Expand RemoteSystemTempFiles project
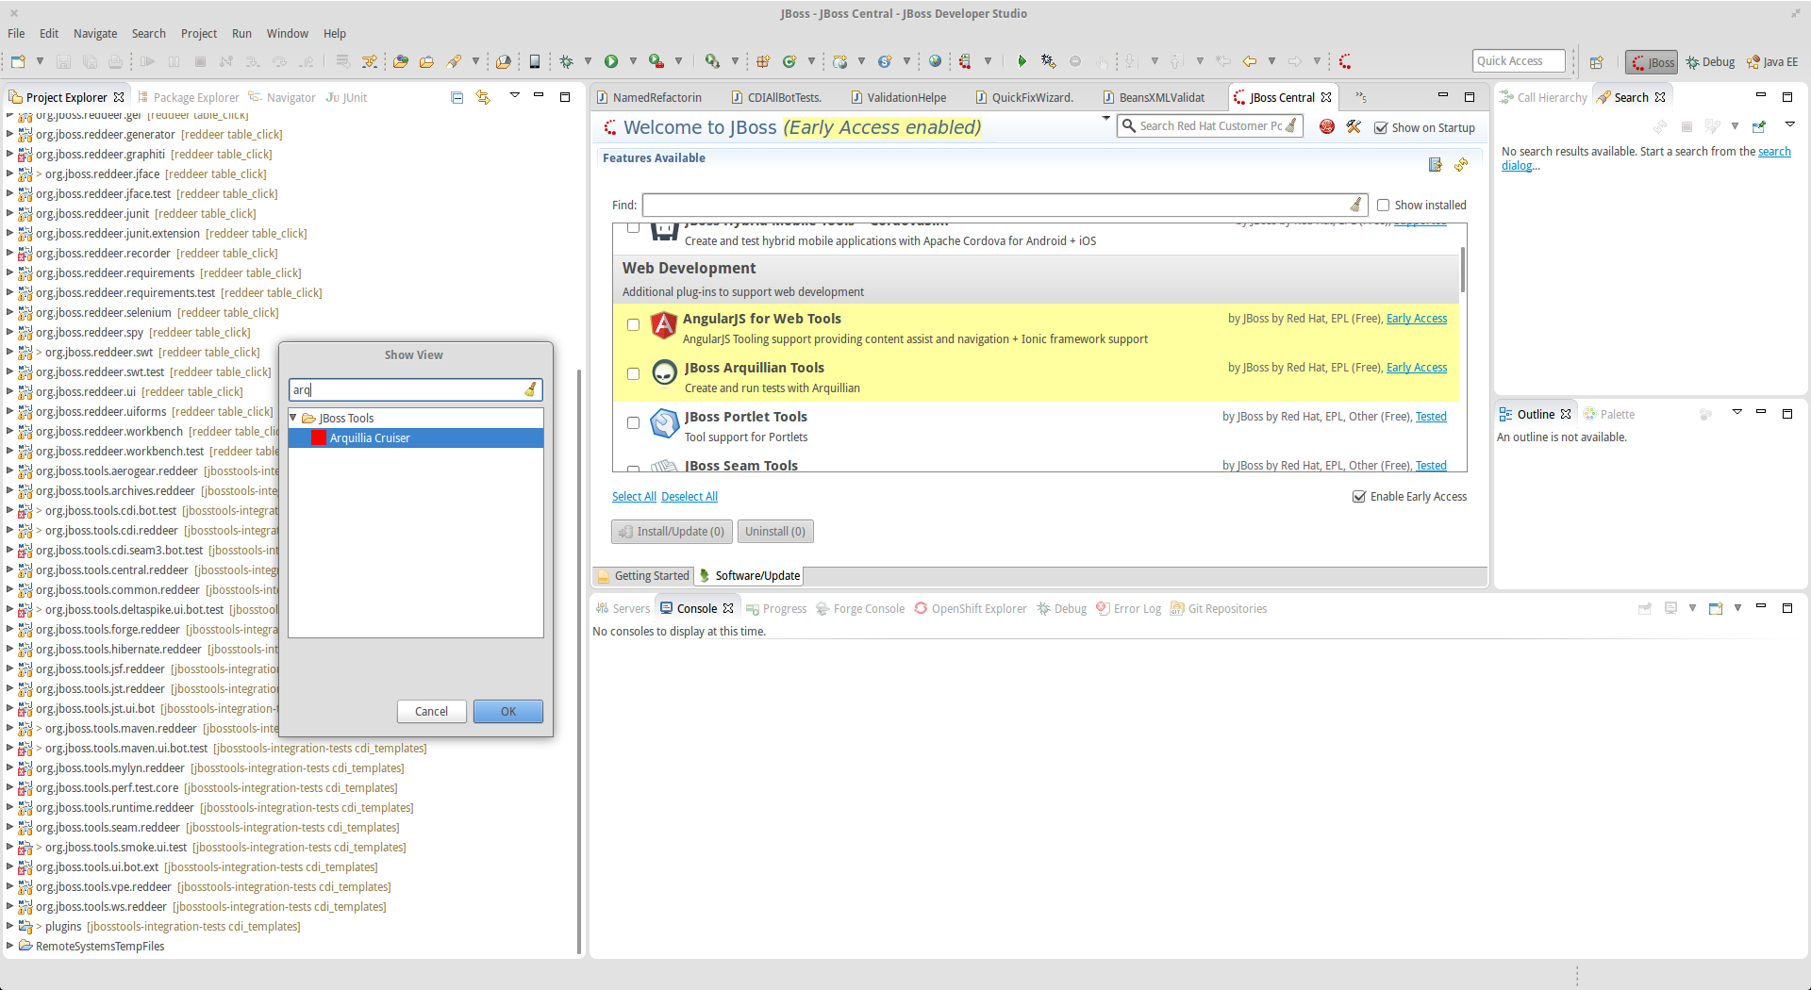 pos(9,946)
